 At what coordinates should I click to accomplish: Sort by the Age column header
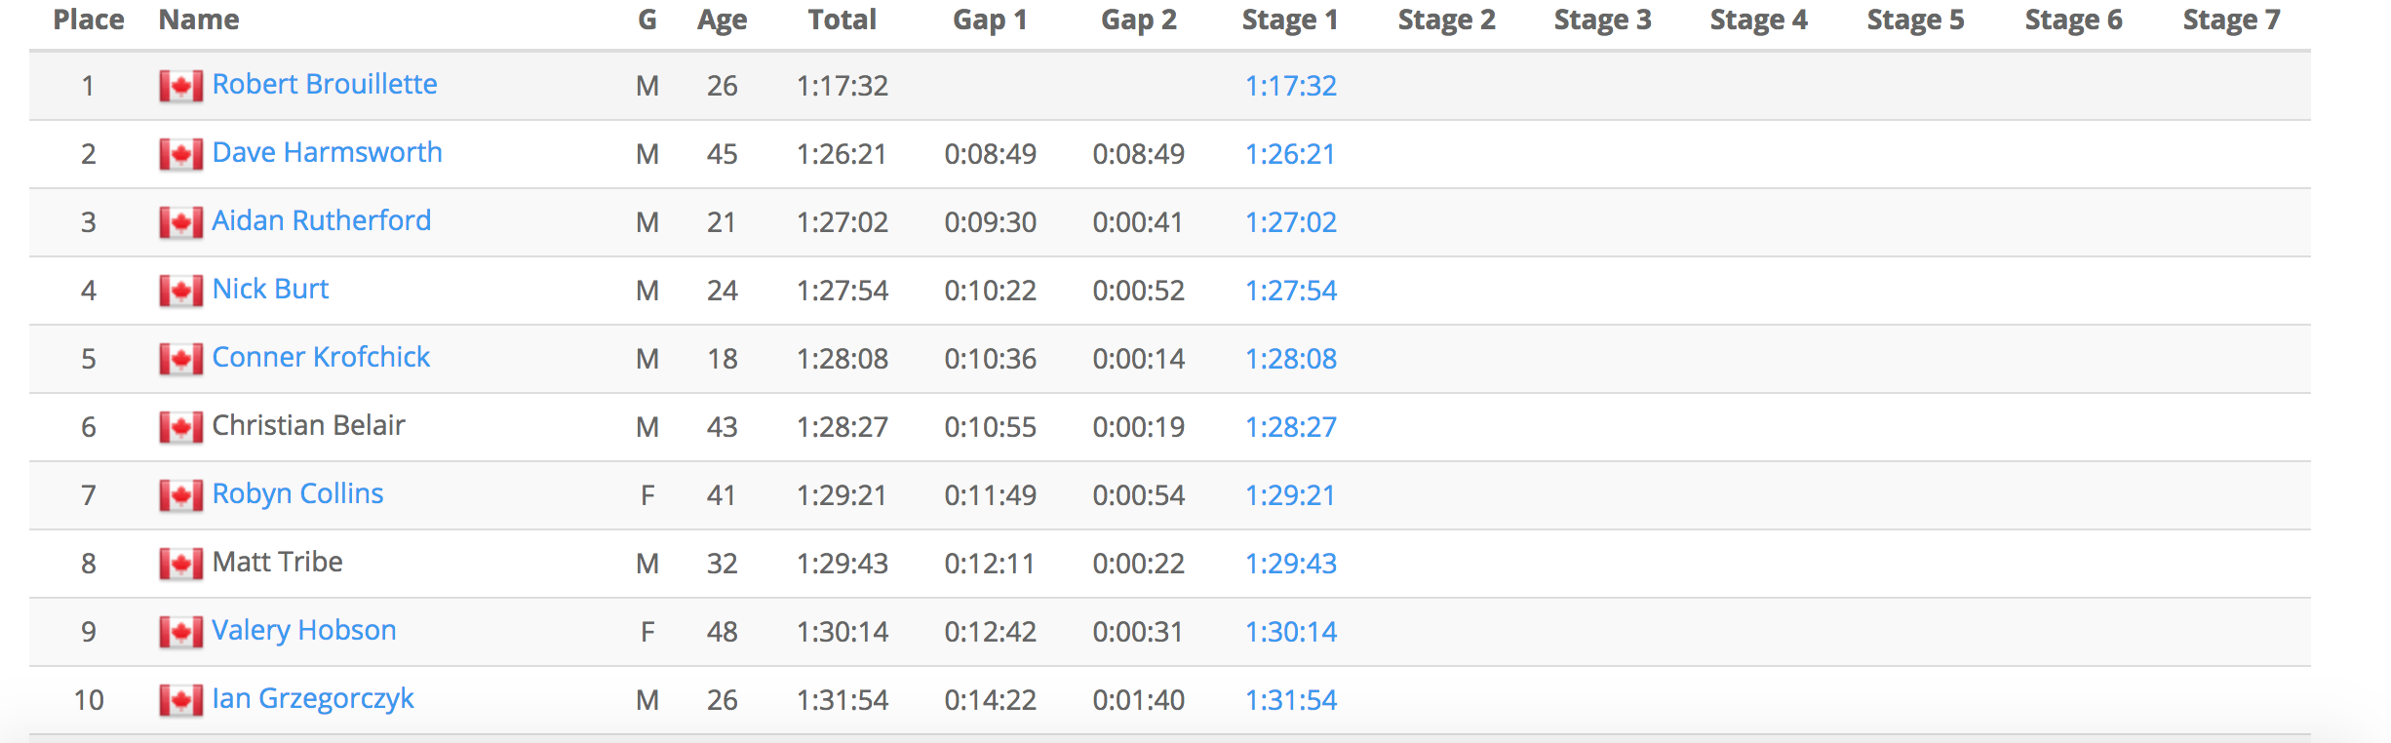coord(723,20)
